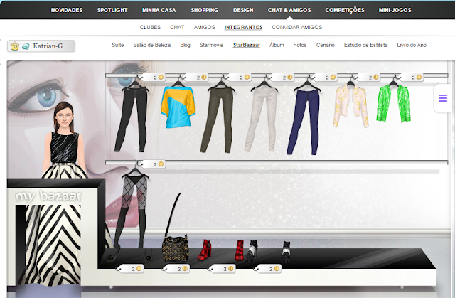Open the Estúdio de Estilista link
Viewport: 455px width, 298px height.
pyautogui.click(x=366, y=45)
